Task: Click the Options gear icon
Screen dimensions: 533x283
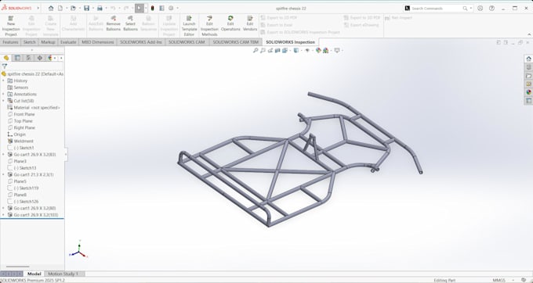Action: 171,8
